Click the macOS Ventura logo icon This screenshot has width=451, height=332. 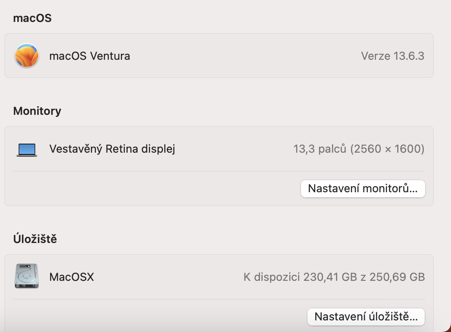tap(27, 56)
